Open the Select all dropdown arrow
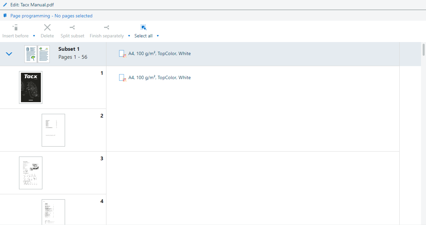Viewport: 426px width, 225px height. 158,36
